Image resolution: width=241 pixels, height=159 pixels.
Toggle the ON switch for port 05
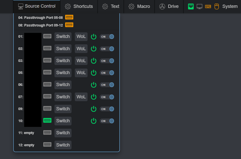[x=107, y=73]
